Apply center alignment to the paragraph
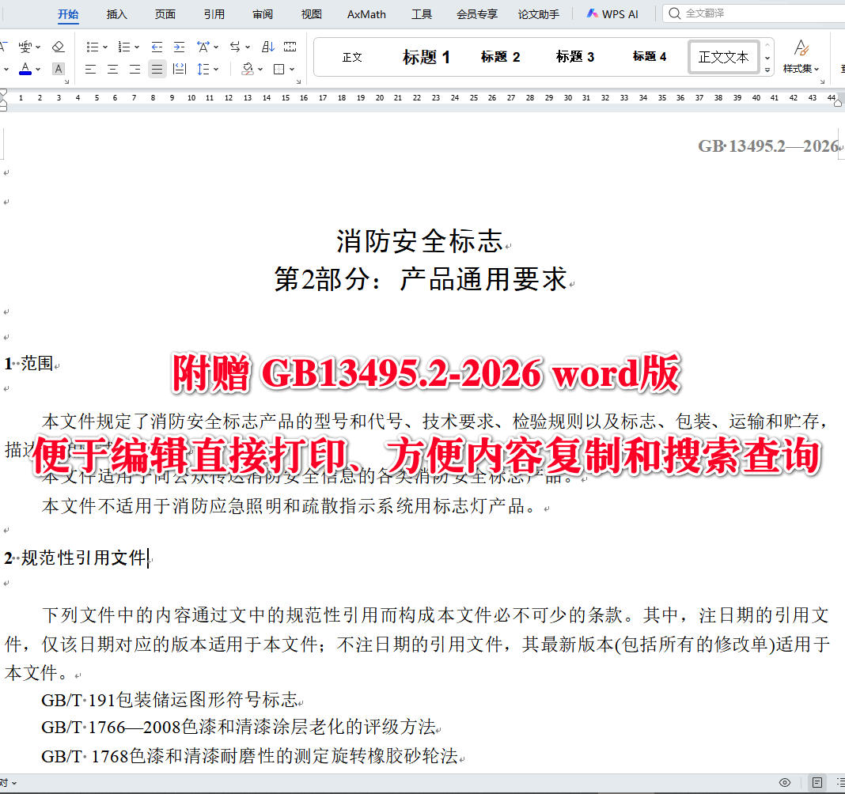Image resolution: width=845 pixels, height=794 pixels. 112,69
